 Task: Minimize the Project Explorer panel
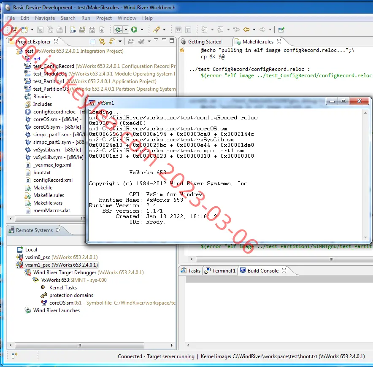164,40
